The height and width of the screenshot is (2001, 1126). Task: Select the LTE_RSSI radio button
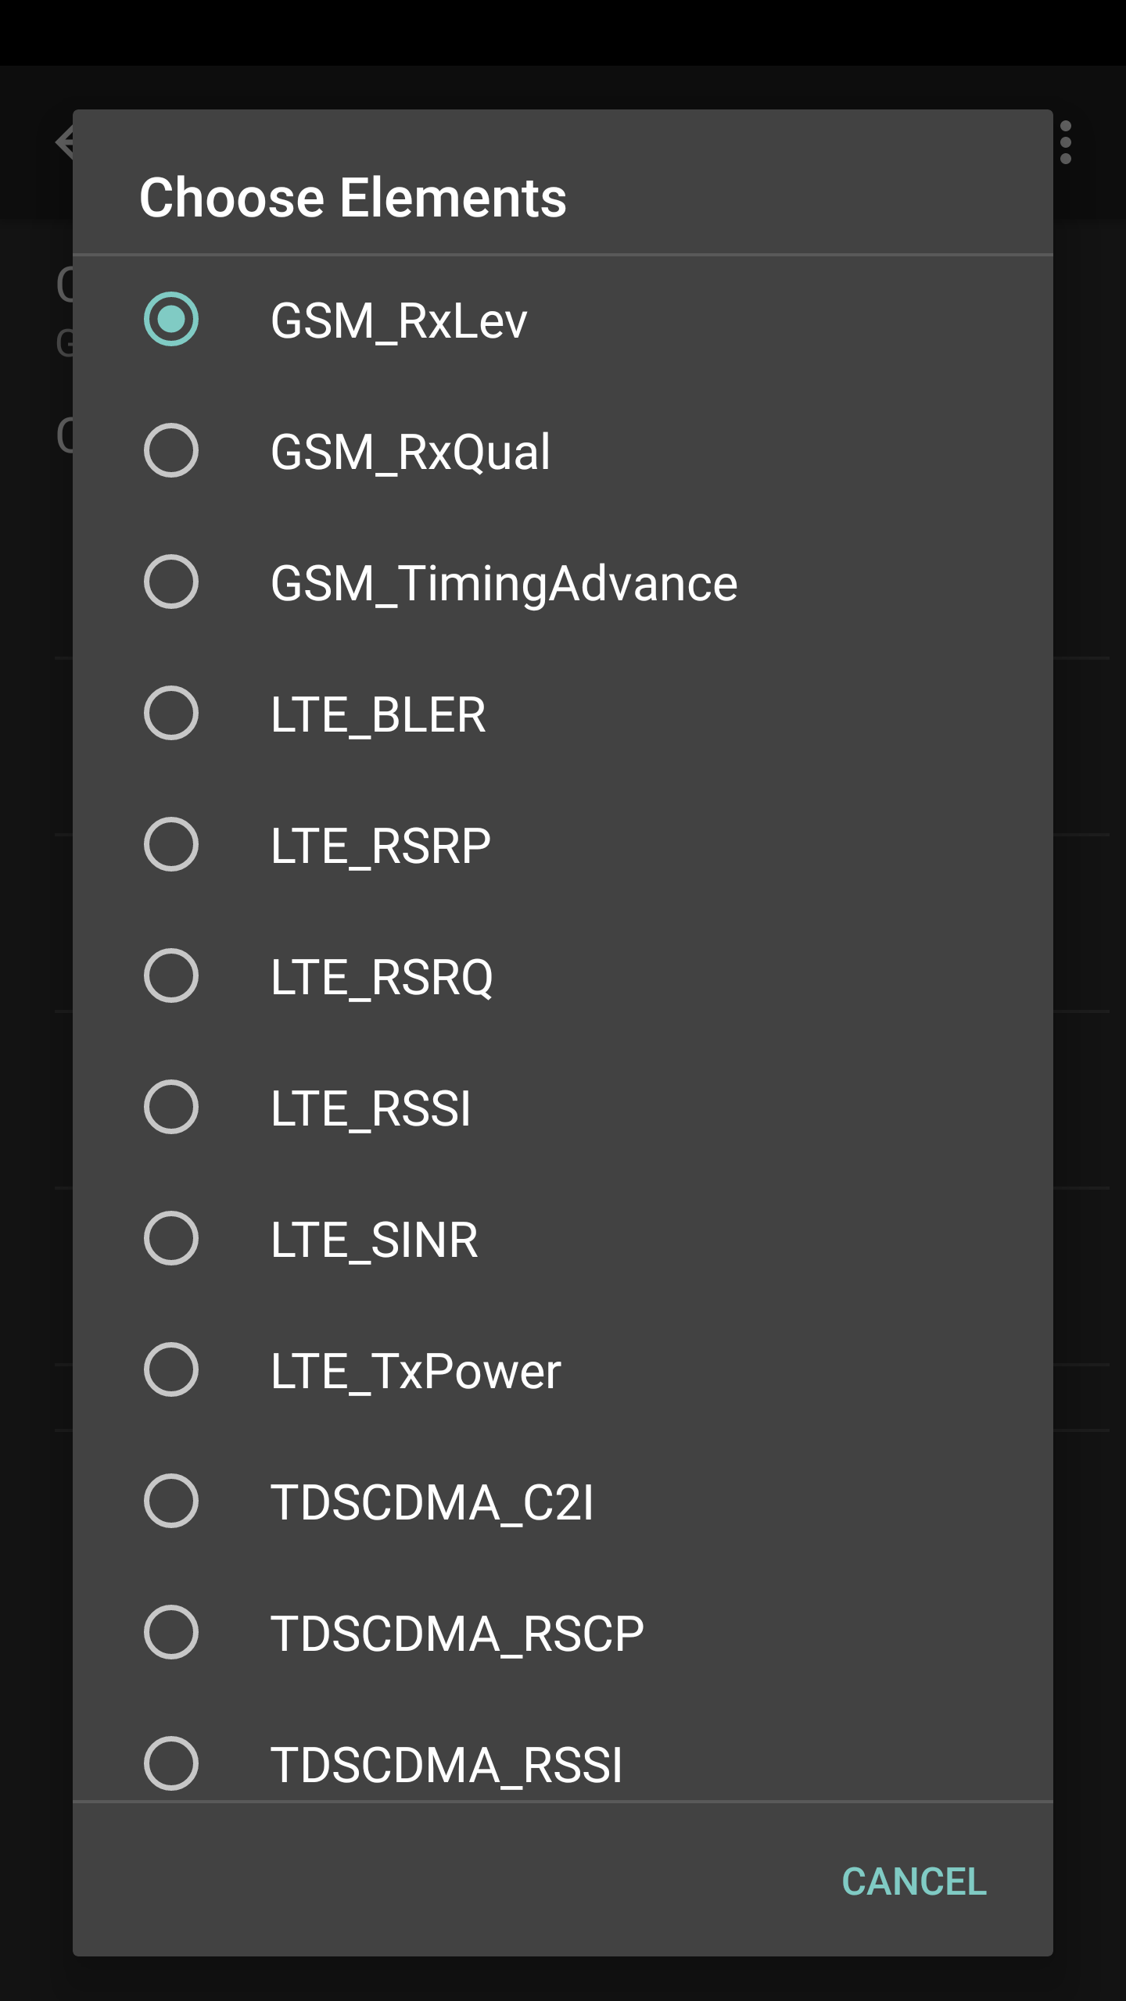click(x=562, y=1108)
